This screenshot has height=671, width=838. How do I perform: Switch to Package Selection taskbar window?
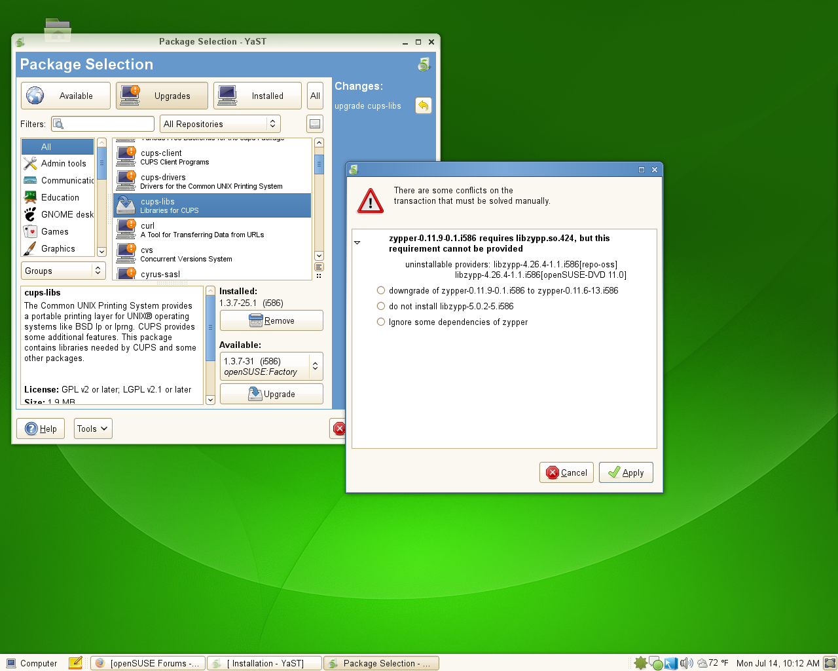381,663
